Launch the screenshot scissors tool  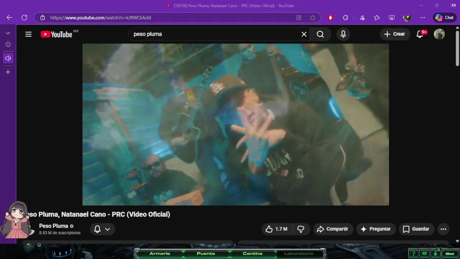click(x=392, y=18)
